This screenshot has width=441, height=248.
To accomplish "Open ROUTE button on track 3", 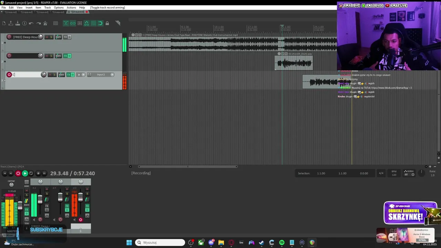I will pyautogui.click(x=61, y=75).
